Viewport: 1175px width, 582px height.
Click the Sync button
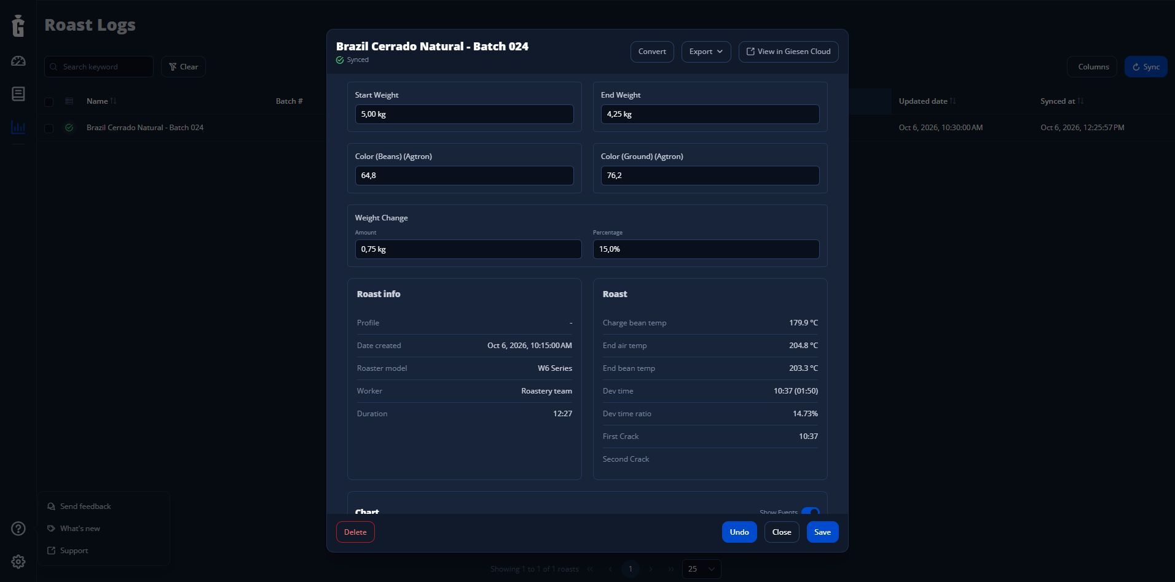1146,67
